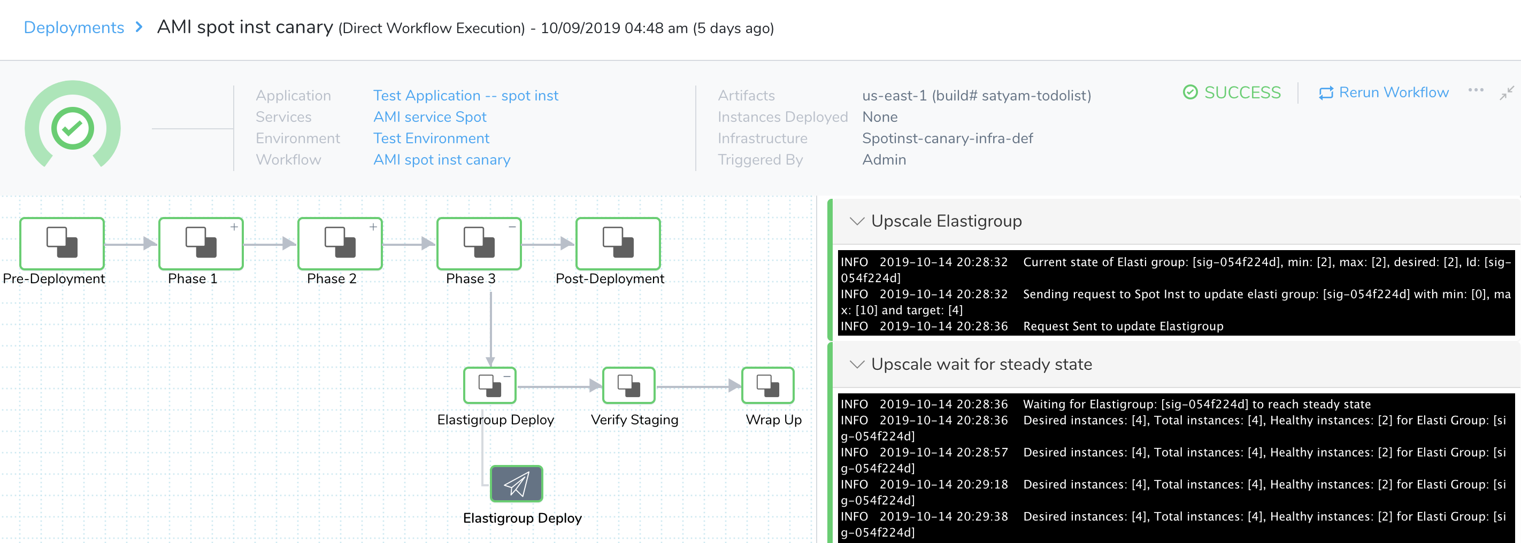The image size is (1521, 543).
Task: Click the None instances deployed value
Action: pyautogui.click(x=879, y=117)
